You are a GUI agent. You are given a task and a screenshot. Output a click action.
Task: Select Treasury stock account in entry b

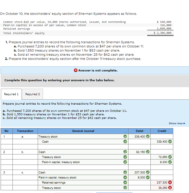pos(83,157)
